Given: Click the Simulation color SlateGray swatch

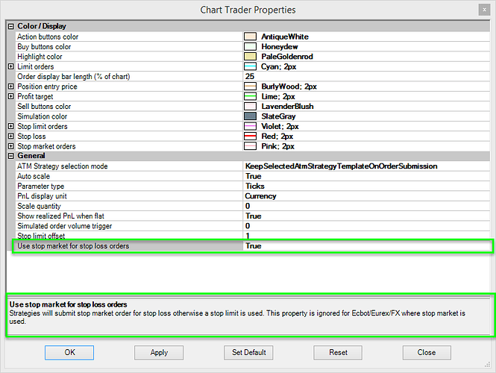Looking at the screenshot, I should [250, 116].
